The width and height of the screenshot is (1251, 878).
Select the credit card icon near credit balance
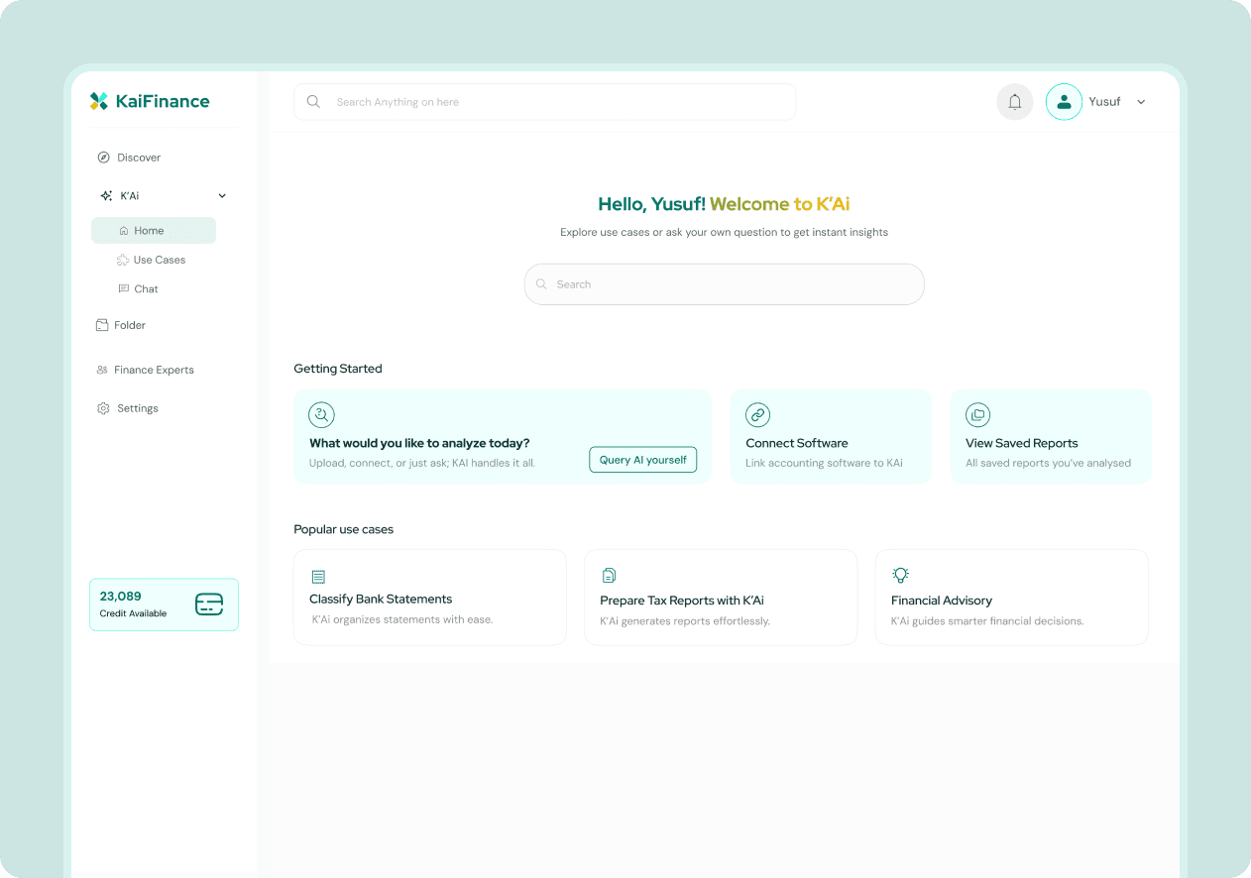point(208,604)
